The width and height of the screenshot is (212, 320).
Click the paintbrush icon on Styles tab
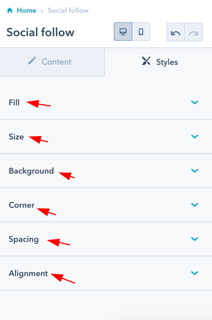[146, 61]
